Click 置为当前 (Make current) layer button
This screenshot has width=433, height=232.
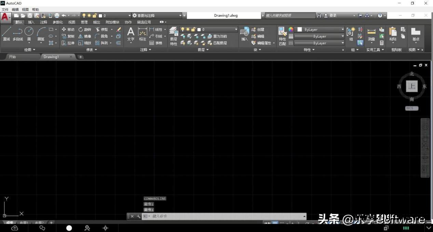[x=217, y=36]
